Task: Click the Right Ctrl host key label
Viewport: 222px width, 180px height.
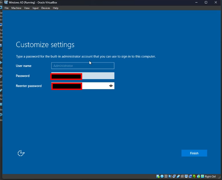Action: pyautogui.click(x=210, y=177)
